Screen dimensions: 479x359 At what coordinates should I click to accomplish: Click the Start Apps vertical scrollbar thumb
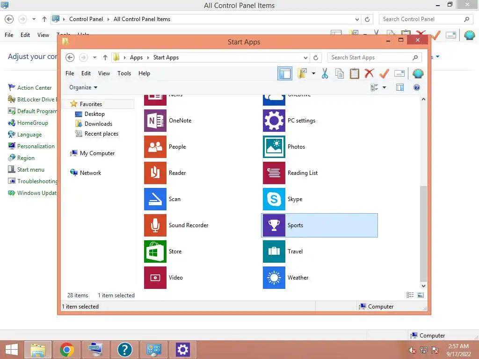coord(423,234)
